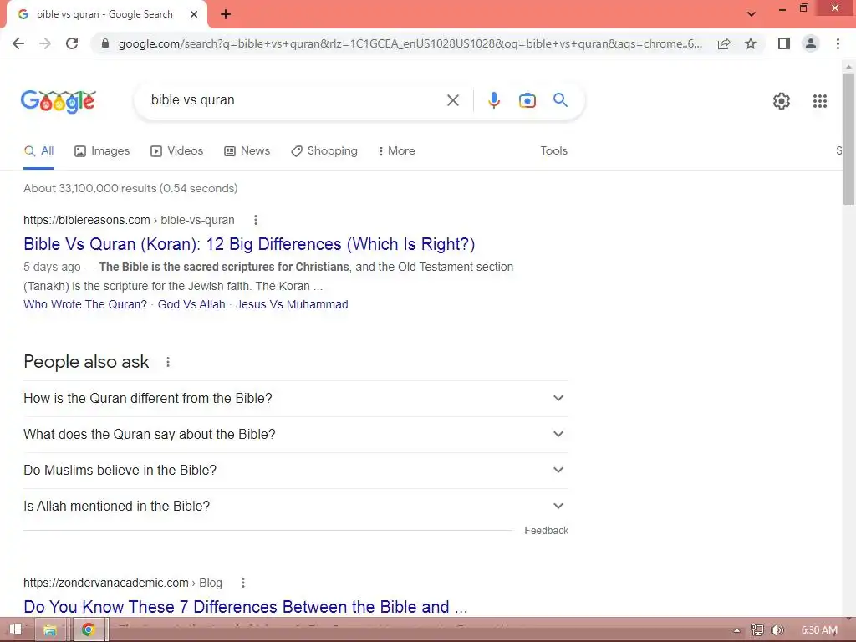Show hidden tray icons arrow
Image resolution: width=856 pixels, height=642 pixels.
(736, 630)
